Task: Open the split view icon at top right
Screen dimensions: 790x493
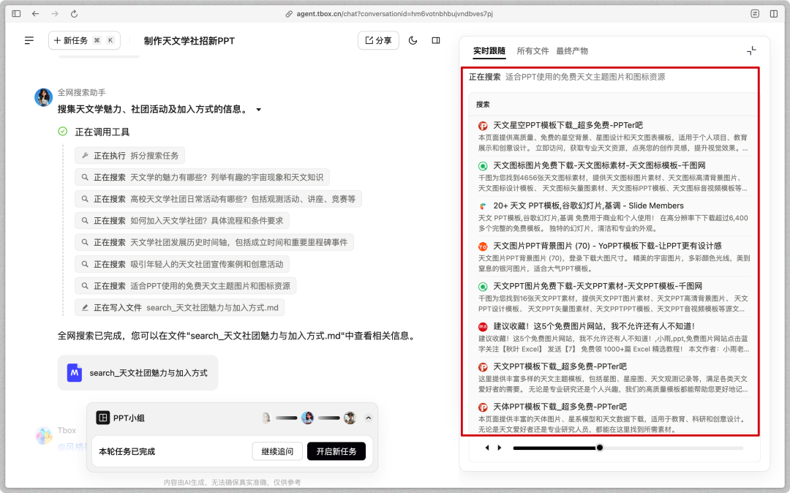Action: (x=774, y=14)
